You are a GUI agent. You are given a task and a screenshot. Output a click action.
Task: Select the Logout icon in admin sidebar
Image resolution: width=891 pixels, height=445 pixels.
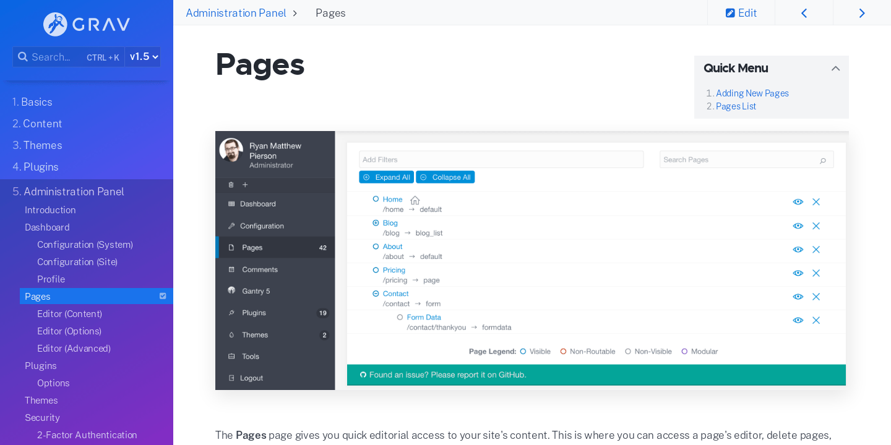(231, 378)
